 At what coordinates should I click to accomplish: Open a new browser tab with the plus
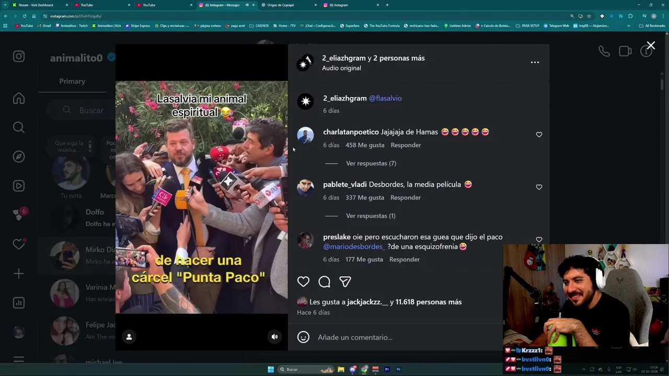coord(387,5)
